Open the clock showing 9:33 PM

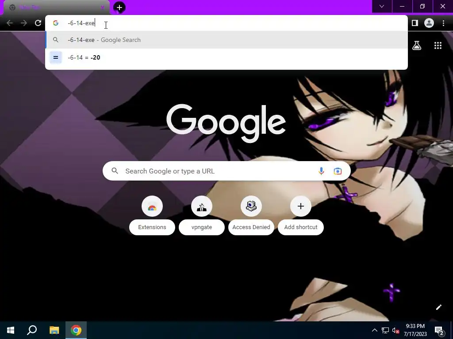coord(415,330)
